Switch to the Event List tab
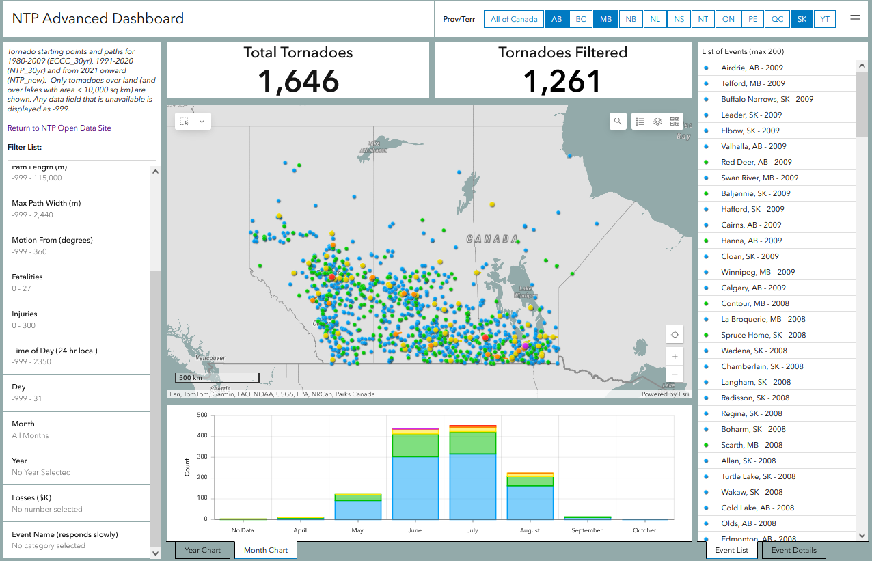This screenshot has width=872, height=561. click(x=732, y=550)
